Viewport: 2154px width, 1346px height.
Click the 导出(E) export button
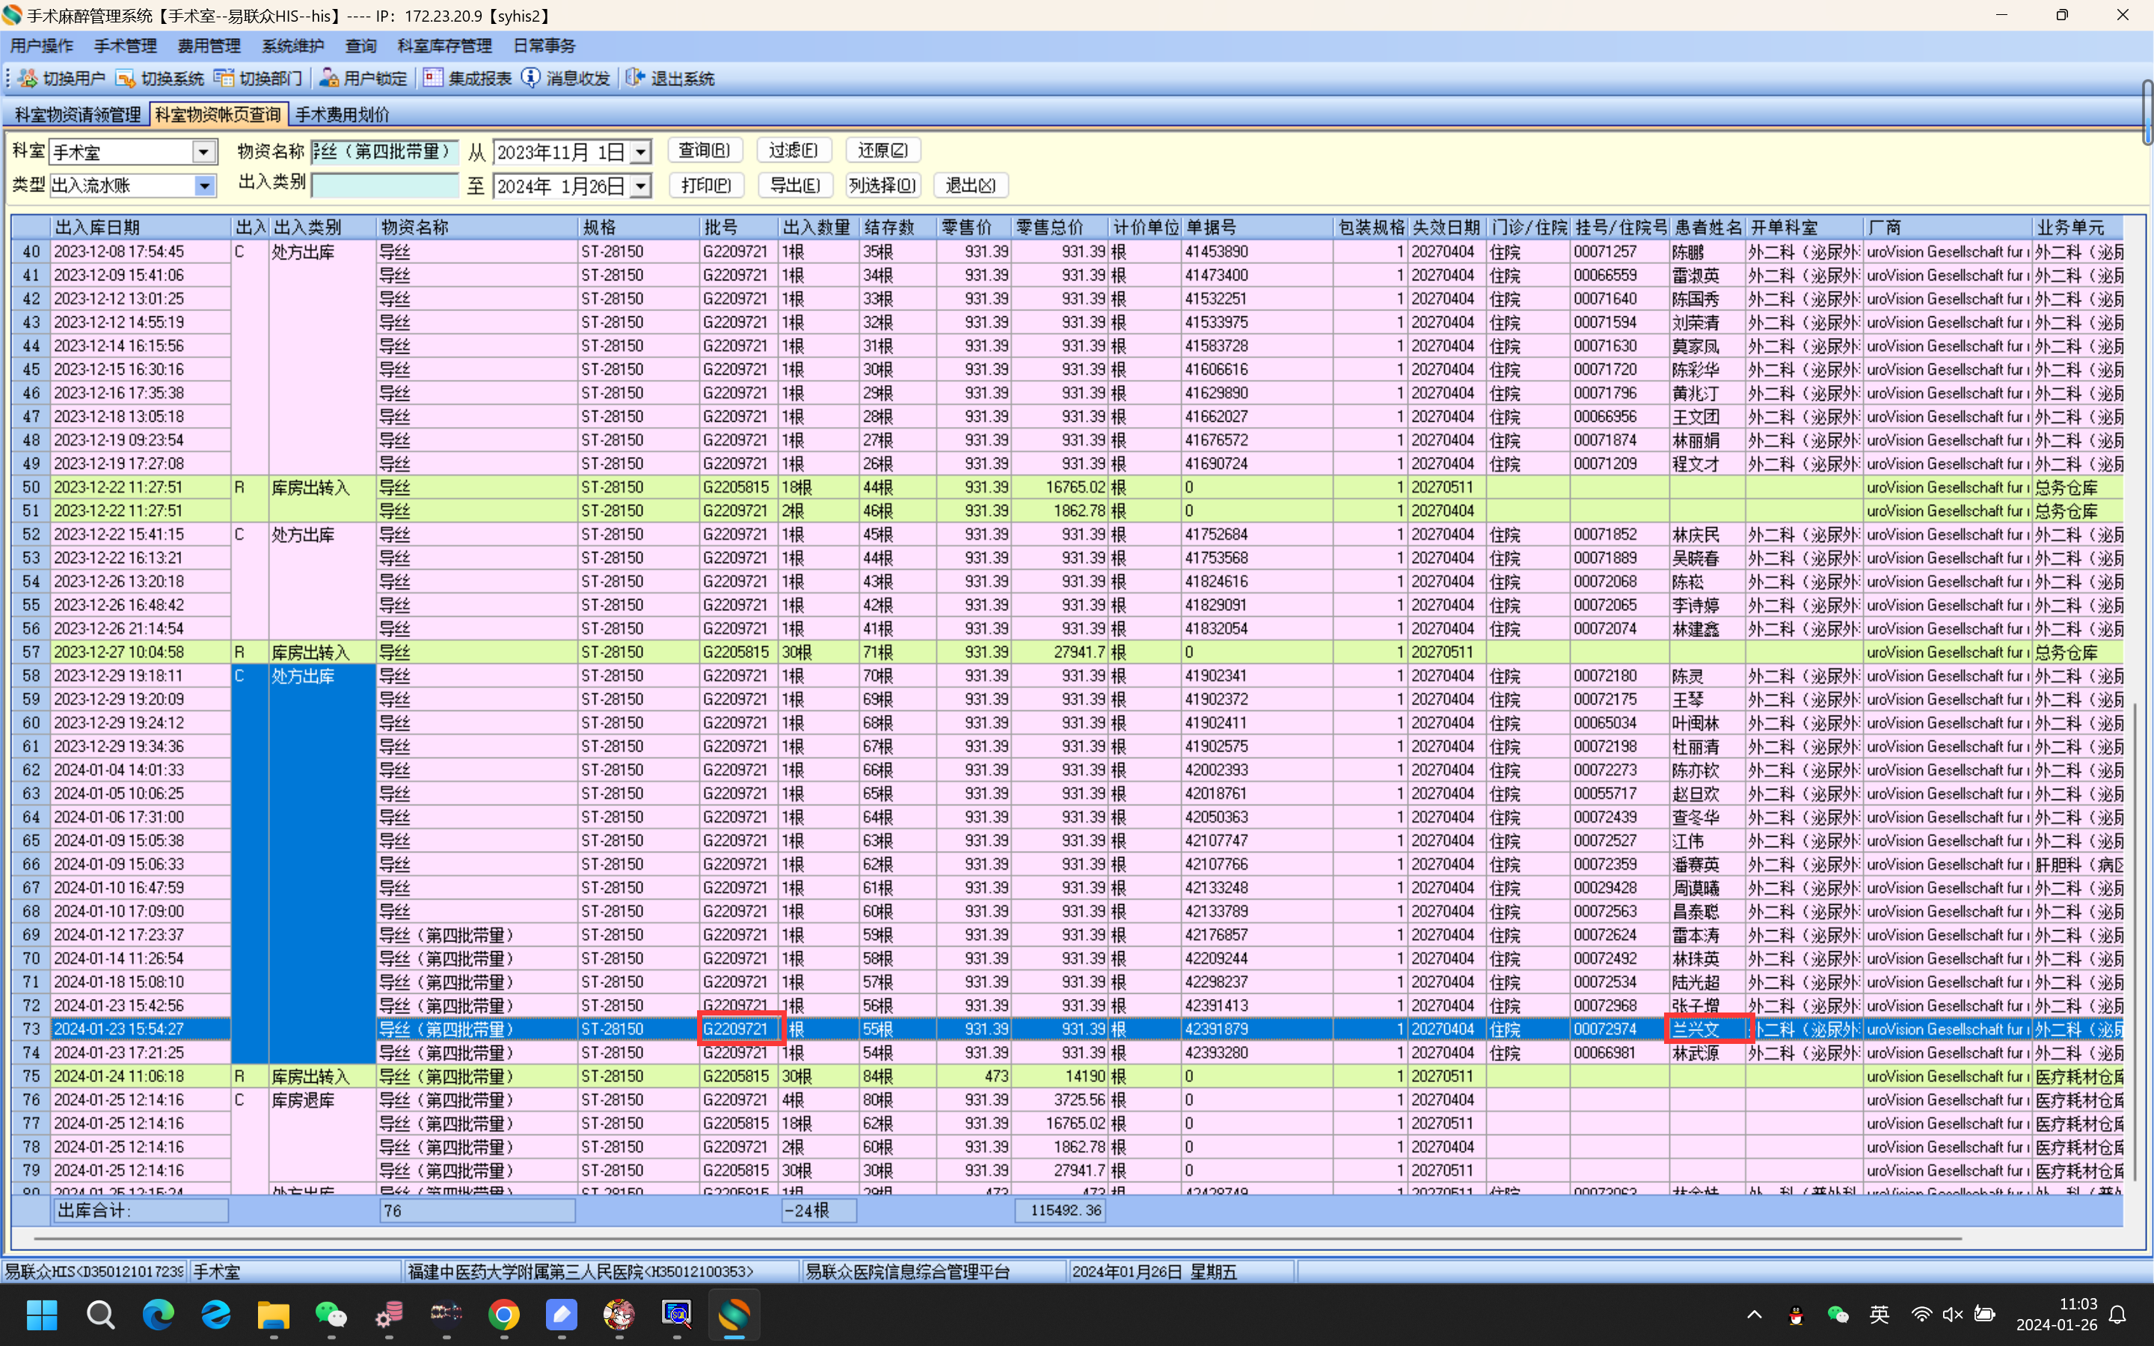point(795,185)
